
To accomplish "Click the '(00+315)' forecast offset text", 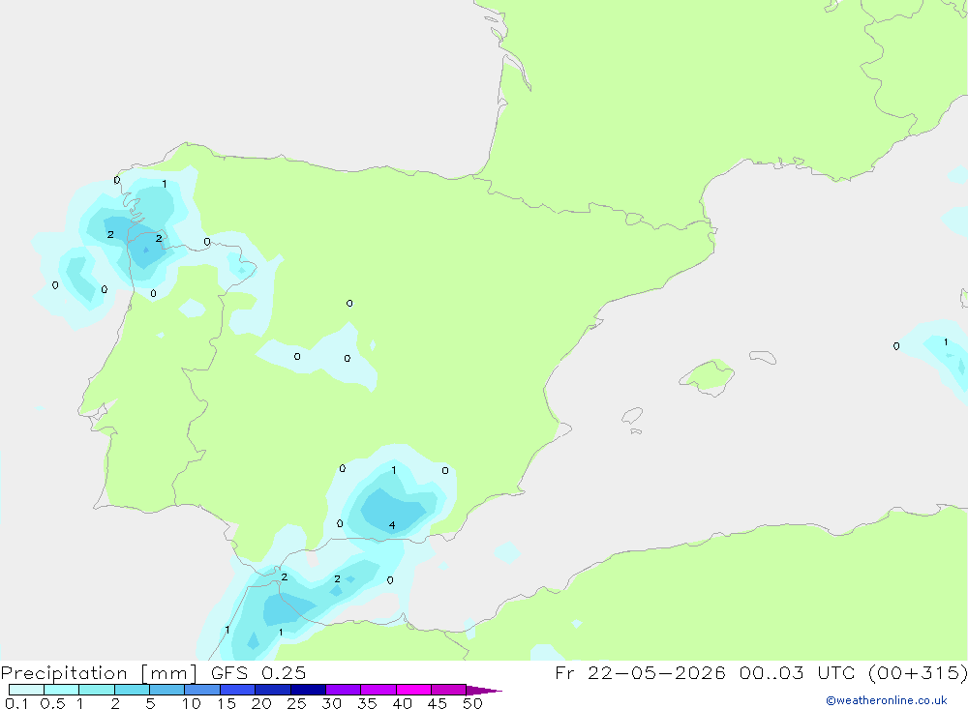I will coord(918,673).
